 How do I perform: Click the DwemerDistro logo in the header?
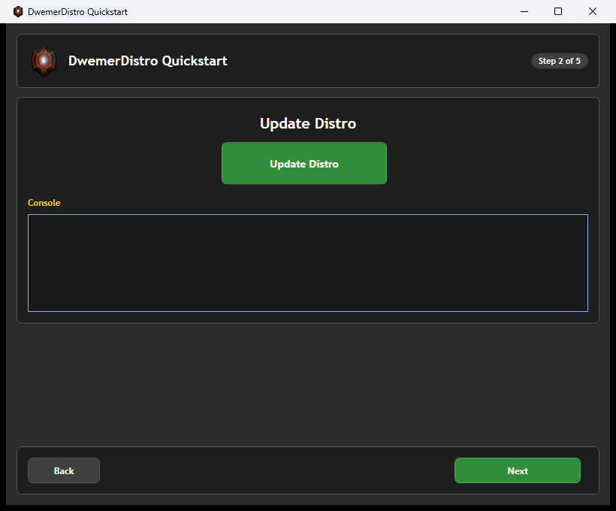pyautogui.click(x=44, y=62)
